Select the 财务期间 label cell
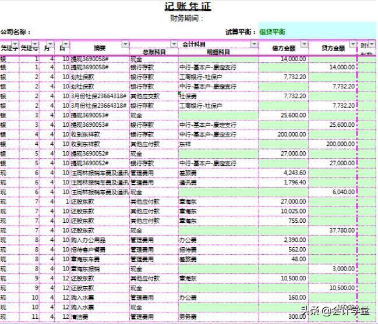378x324 pixels. [186, 18]
